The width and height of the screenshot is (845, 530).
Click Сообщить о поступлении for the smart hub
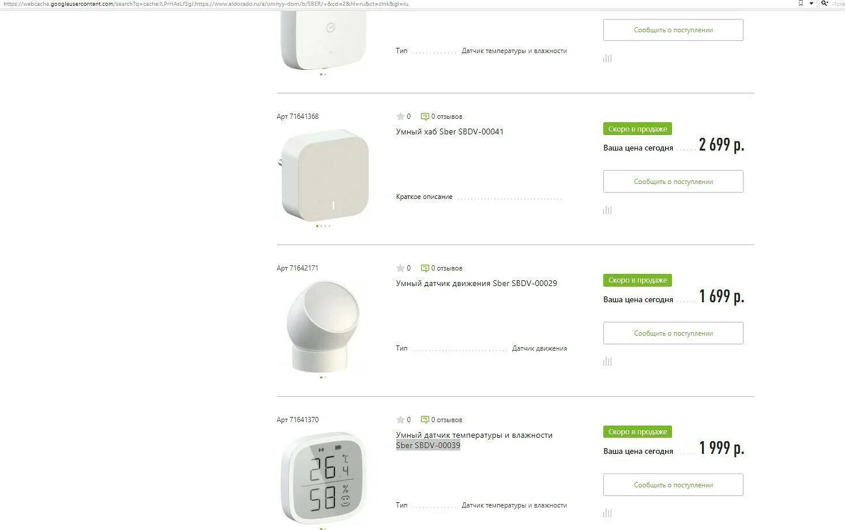673,182
